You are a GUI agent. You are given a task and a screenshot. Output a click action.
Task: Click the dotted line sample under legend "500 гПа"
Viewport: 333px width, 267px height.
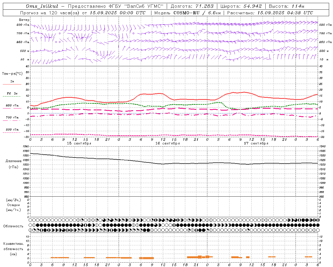[x=11, y=132]
